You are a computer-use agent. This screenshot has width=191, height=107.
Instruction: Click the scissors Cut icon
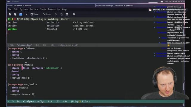coord(56,14)
